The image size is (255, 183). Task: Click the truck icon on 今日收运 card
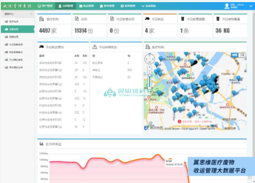(x=147, y=19)
